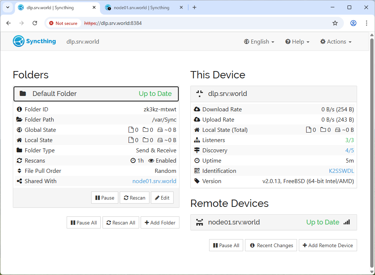Click the Add Remote Device button
Image resolution: width=375 pixels, height=275 pixels.
(328, 245)
